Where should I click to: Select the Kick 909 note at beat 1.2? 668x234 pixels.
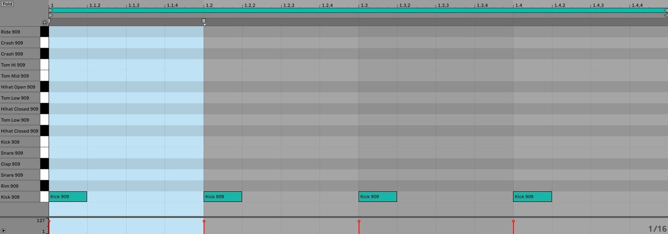(x=222, y=197)
